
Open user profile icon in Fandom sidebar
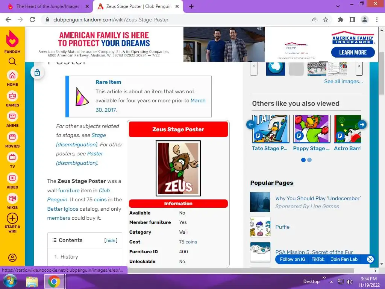pyautogui.click(x=12, y=257)
